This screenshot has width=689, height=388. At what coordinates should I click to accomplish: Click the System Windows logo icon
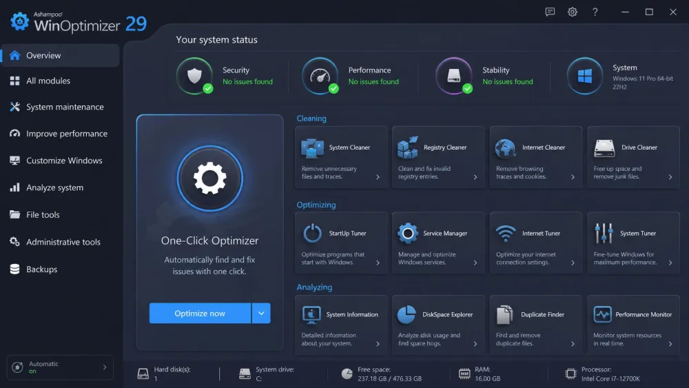click(x=585, y=76)
